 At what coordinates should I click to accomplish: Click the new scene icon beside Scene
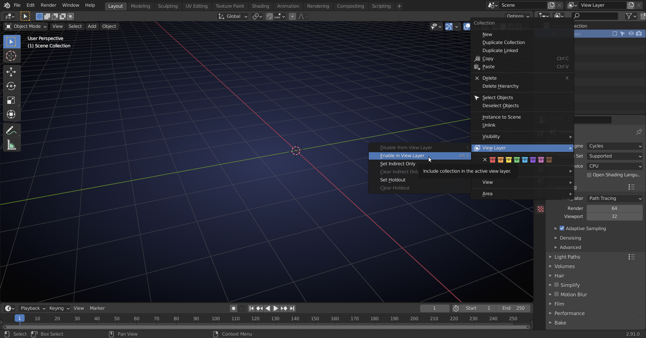point(551,5)
